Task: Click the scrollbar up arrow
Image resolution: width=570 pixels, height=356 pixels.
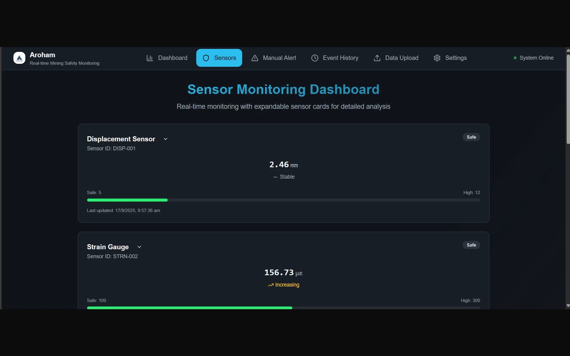Action: click(x=568, y=50)
